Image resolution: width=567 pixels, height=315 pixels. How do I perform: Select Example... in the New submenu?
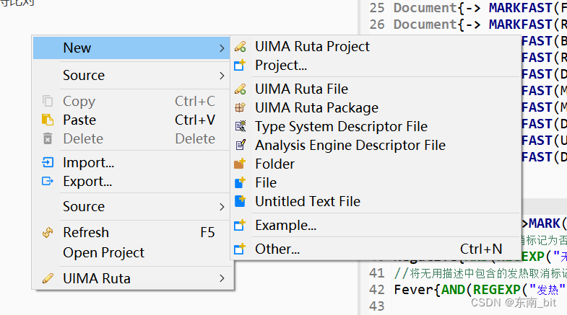tap(285, 226)
